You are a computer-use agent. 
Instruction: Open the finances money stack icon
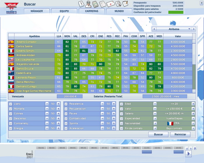(95, 4)
